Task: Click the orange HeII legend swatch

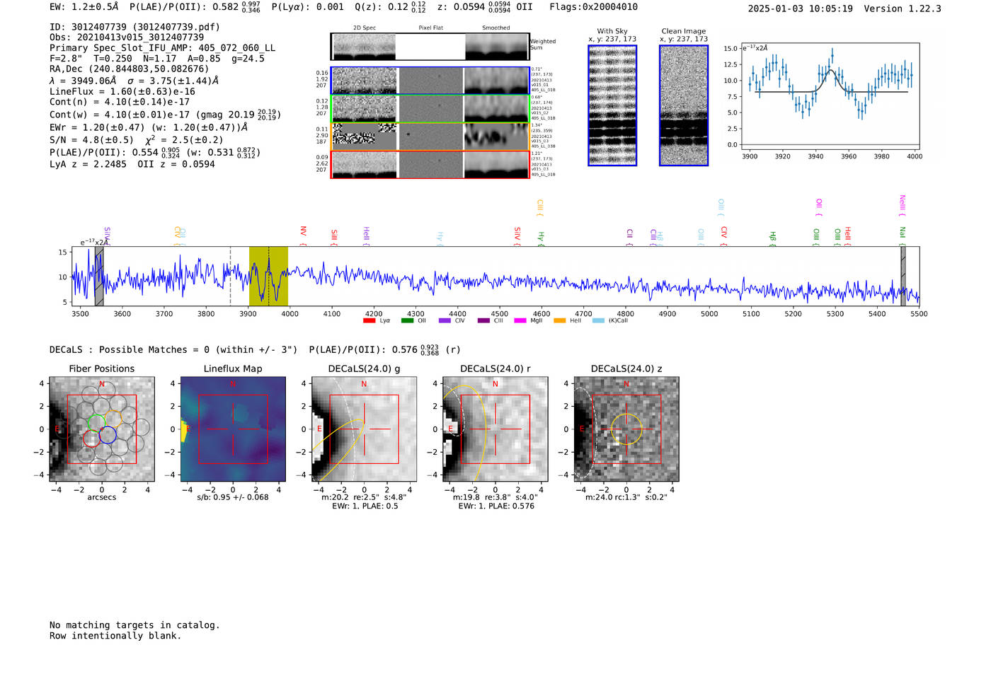Action: pos(559,320)
